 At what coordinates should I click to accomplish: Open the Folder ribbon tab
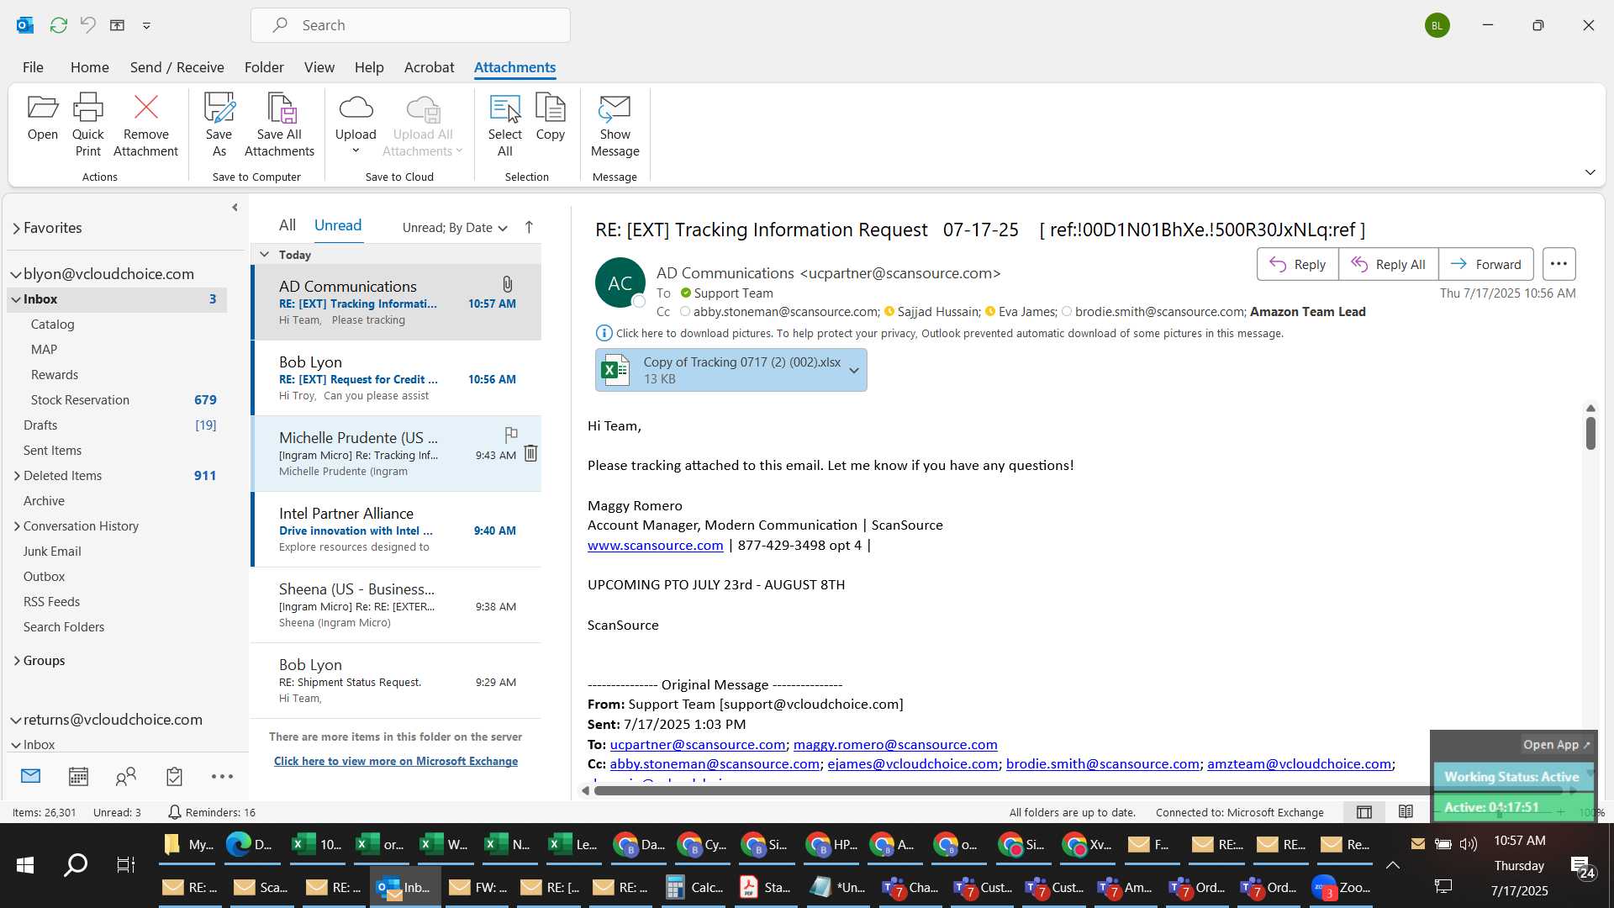(x=264, y=67)
